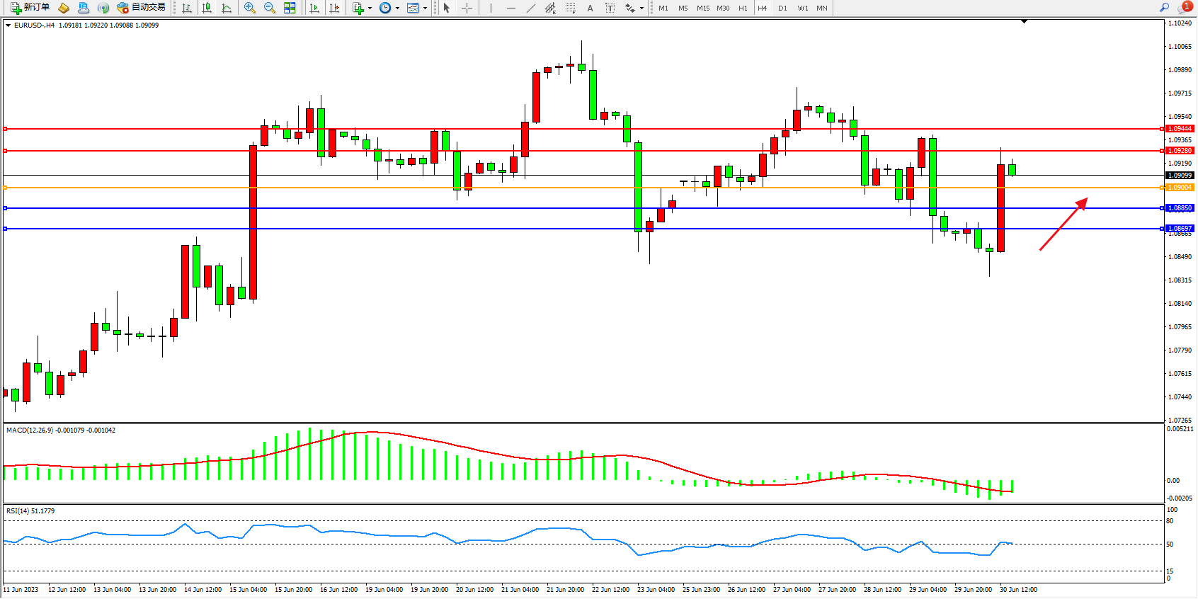Switch to the D1 timeframe
The height and width of the screenshot is (599, 1198).
[782, 8]
